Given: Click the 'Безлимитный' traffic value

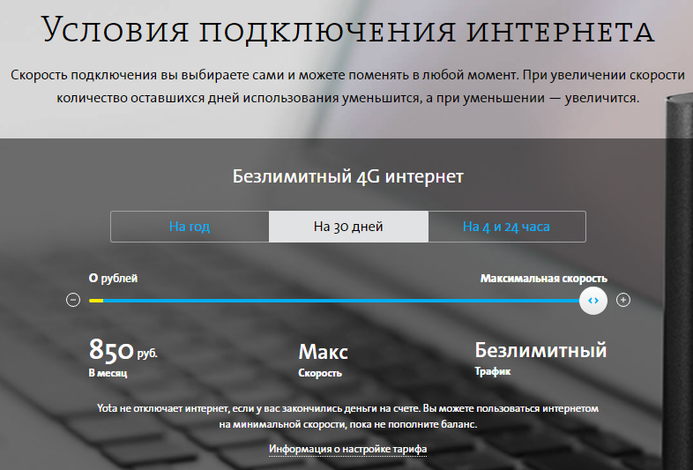Looking at the screenshot, I should 540,350.
